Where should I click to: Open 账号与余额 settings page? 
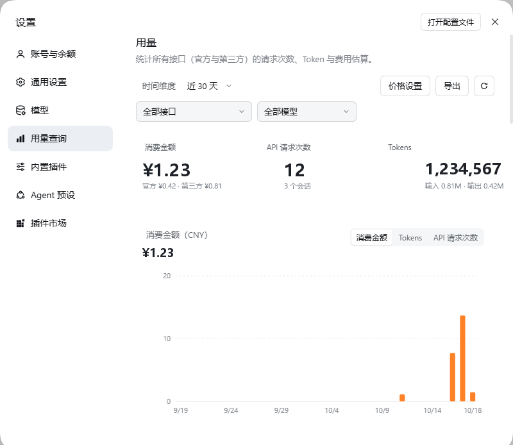(x=60, y=54)
